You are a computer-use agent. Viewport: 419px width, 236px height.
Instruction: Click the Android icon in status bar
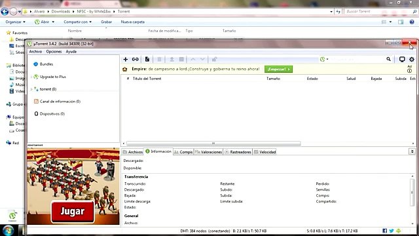pos(399,231)
